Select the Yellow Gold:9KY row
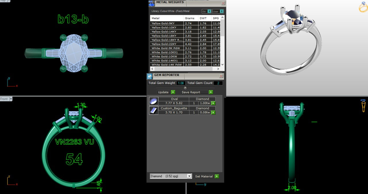 (x=185, y=23)
